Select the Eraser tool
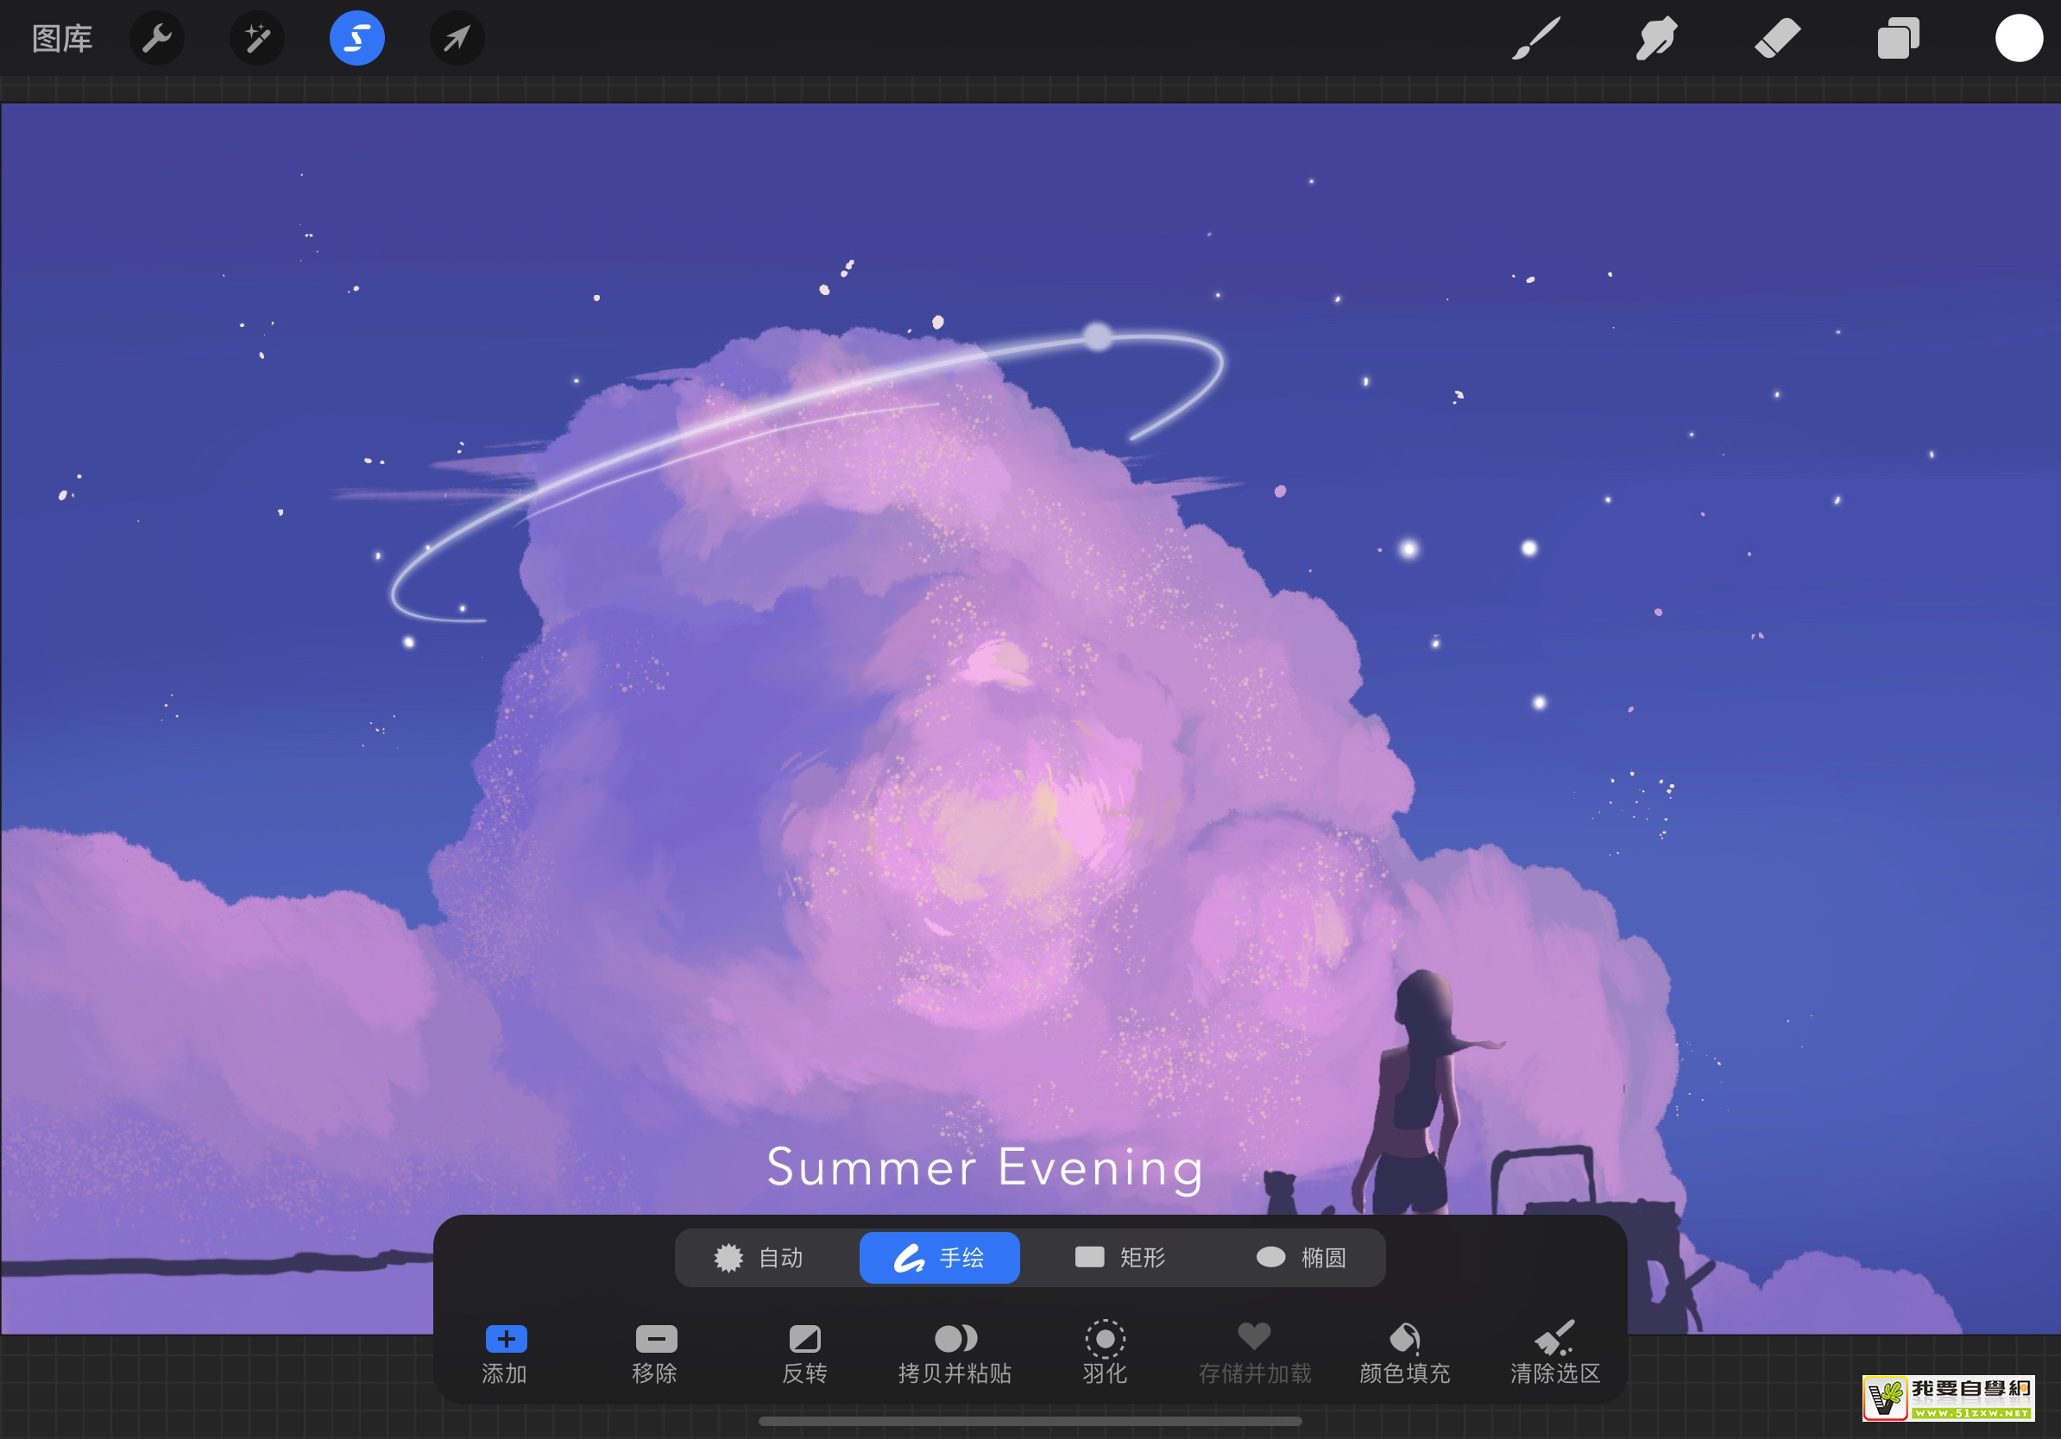Screen dimensions: 2061x1439 point(1777,39)
